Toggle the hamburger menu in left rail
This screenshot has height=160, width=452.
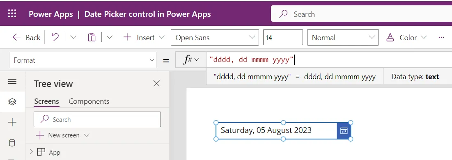[12, 82]
